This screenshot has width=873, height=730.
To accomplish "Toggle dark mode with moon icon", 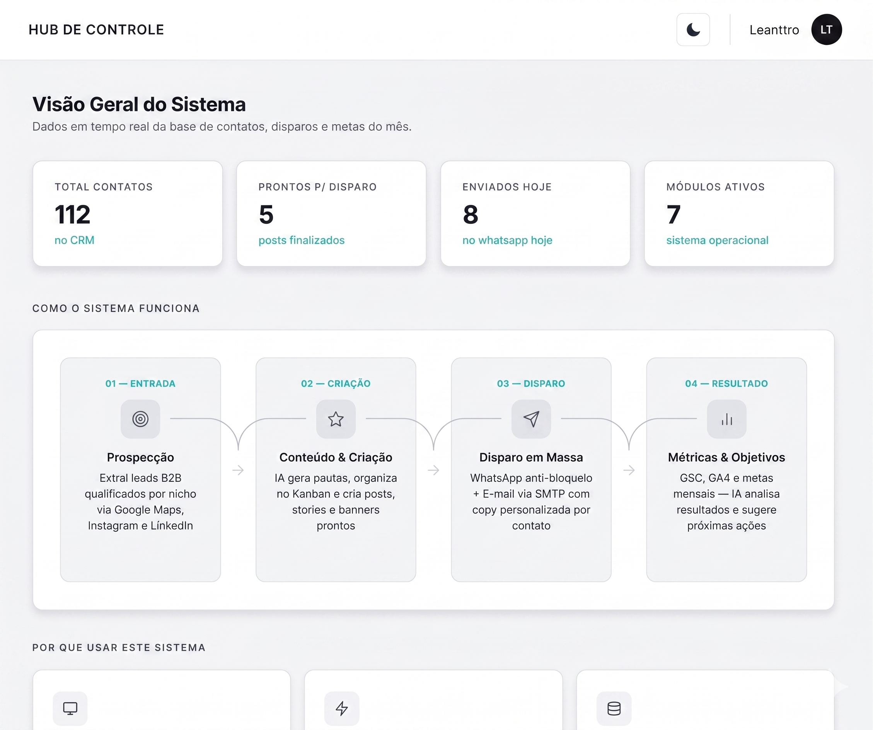I will click(692, 29).
